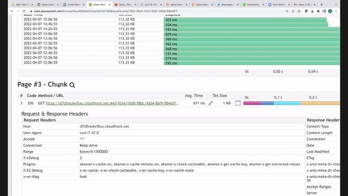This screenshot has height=196, width=348.
Task: Reload the page with the refresh icon
Action: [24, 11]
